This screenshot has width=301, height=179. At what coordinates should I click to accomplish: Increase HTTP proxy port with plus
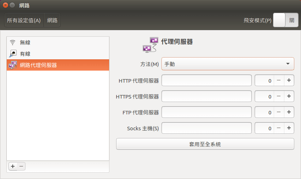point(289,80)
